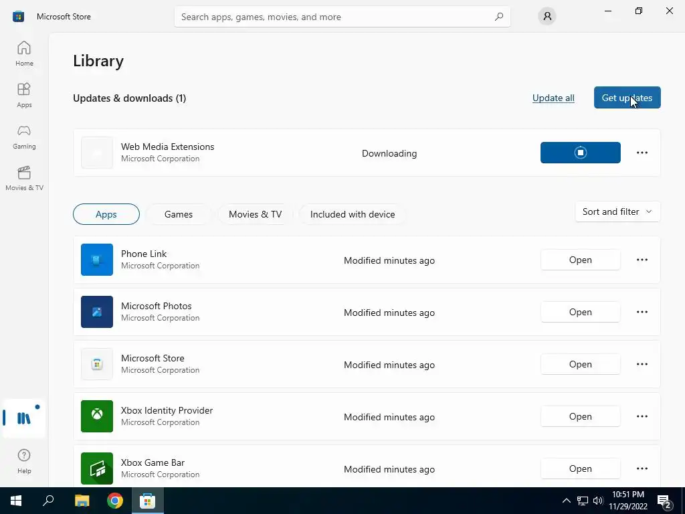
Task: Click the Downloading status text
Action: pos(389,153)
